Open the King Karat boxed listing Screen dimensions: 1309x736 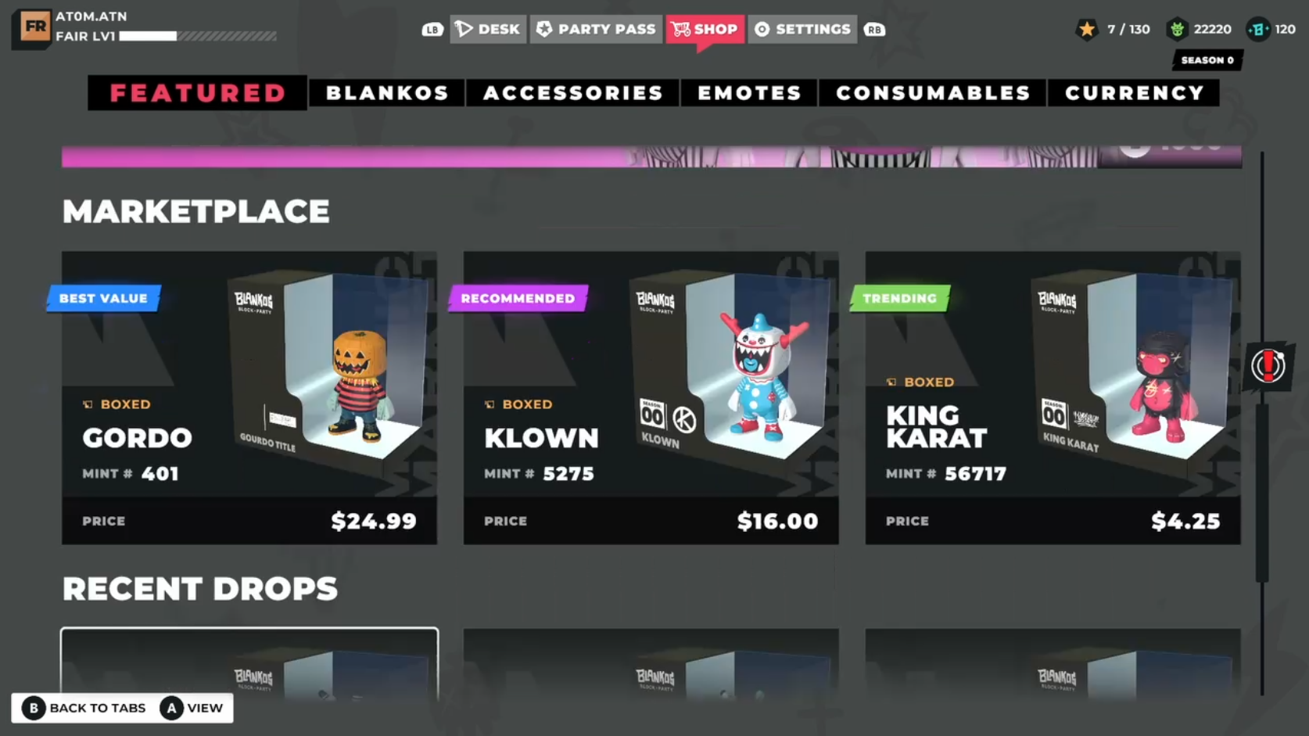1053,397
